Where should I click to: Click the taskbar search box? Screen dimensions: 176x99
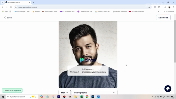(x=22, y=97)
